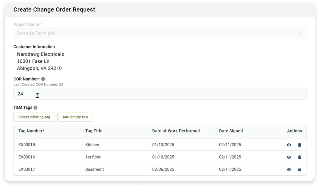
Task: Click Select existing tag button
Action: [34, 117]
